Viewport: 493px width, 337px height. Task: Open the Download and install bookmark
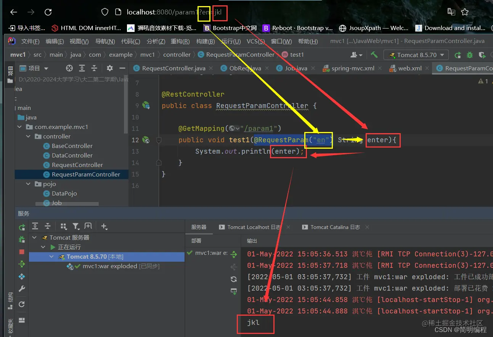450,28
